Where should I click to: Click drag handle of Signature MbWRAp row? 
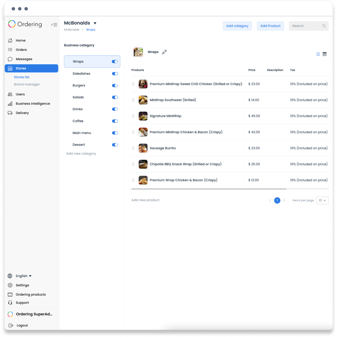(x=133, y=116)
